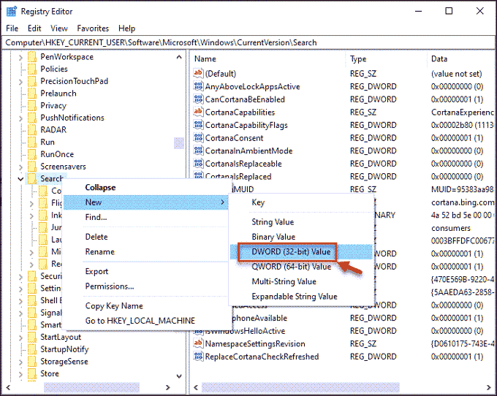Click the Screensavers folder icon
Viewport: 497px width, 396px height.
32,167
